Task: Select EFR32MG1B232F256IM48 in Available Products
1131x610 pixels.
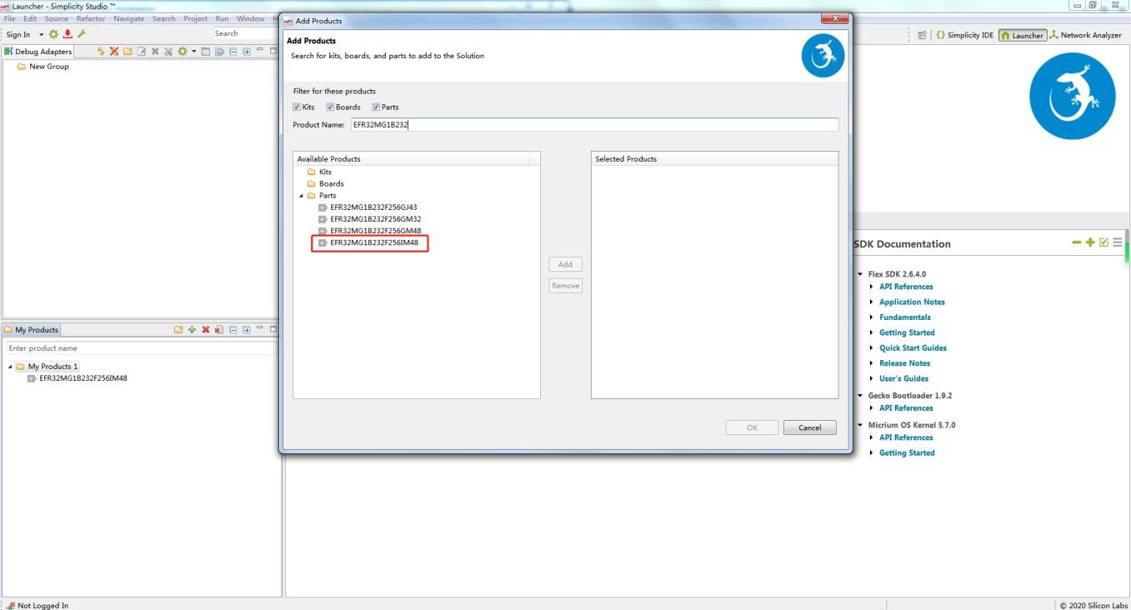Action: coord(374,242)
